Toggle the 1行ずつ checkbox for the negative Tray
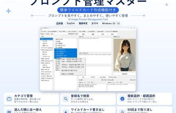The image size is (176, 113). (x=131, y=80)
